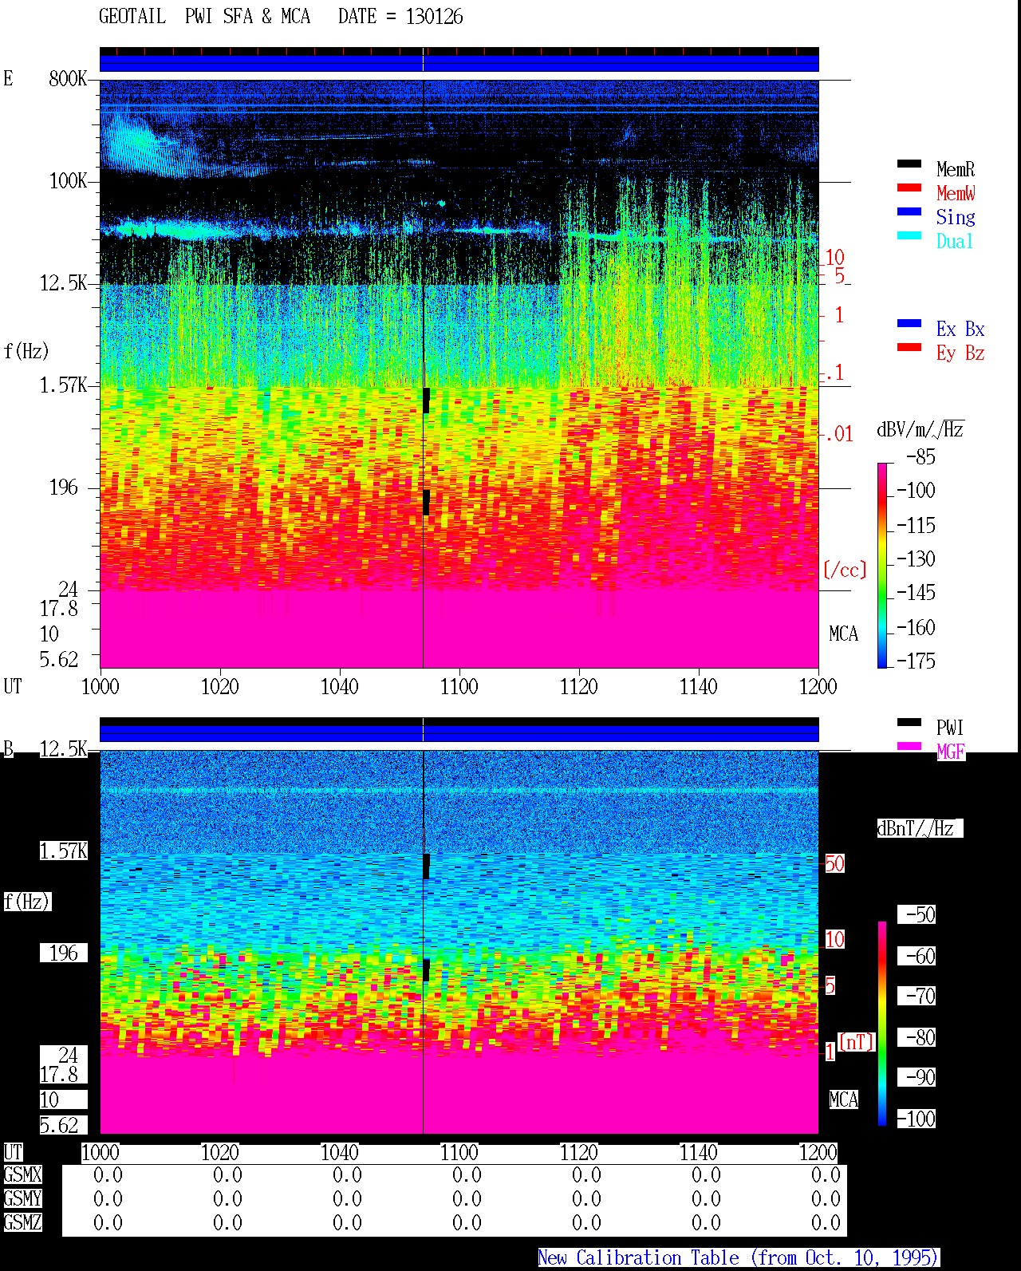Click the "100K" frequency axis label
This screenshot has width=1021, height=1271.
68,180
